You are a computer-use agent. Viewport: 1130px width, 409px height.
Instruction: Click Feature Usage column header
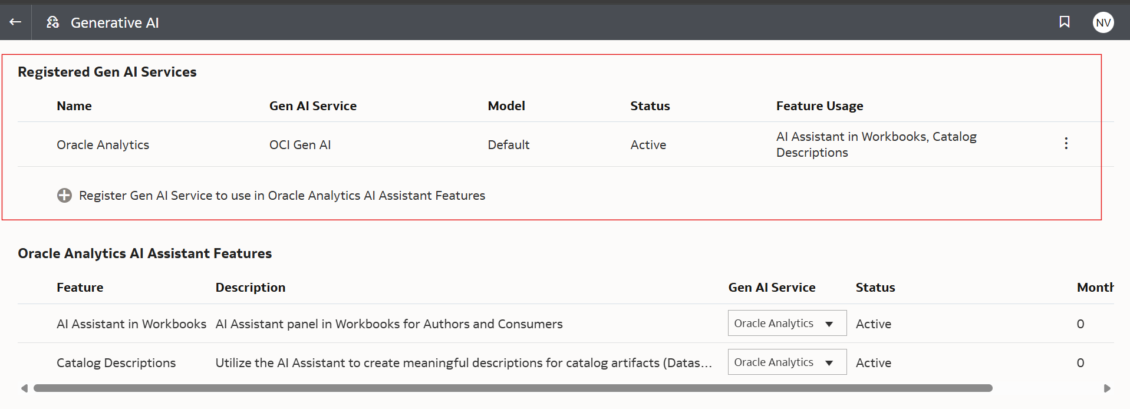tap(819, 106)
